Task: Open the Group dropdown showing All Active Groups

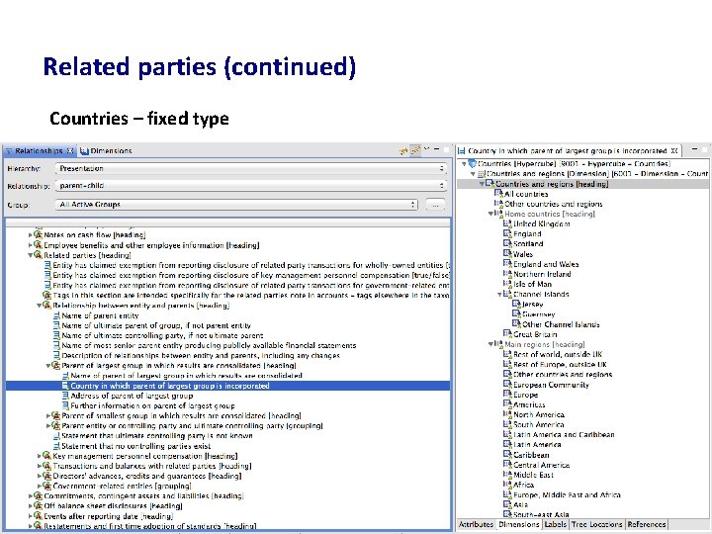Action: point(236,205)
